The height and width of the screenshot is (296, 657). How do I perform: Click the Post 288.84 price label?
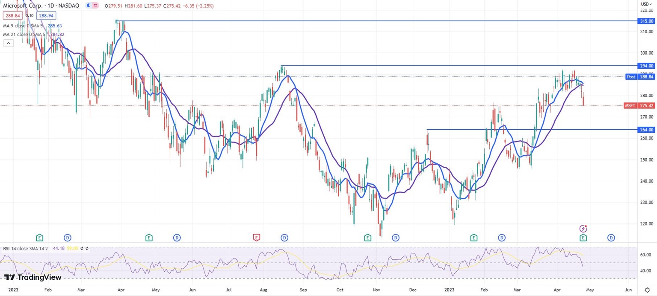point(640,77)
